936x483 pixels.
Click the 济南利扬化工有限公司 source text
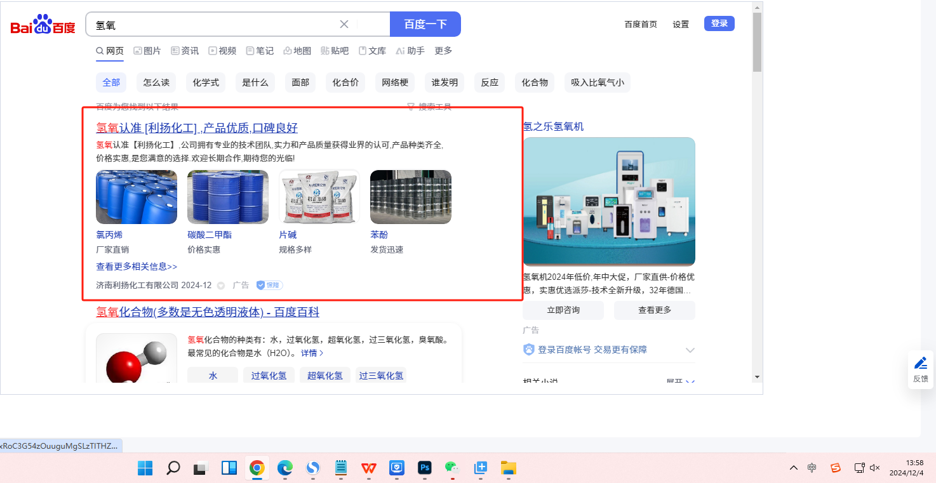click(x=137, y=286)
